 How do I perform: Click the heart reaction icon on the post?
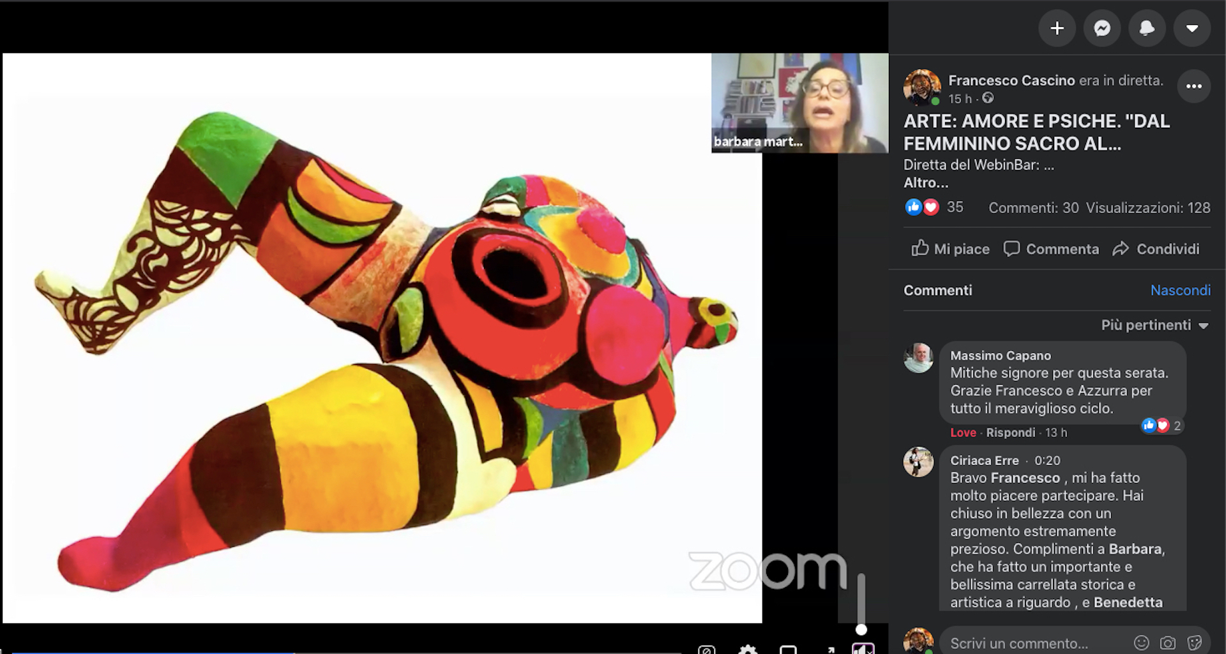click(931, 207)
